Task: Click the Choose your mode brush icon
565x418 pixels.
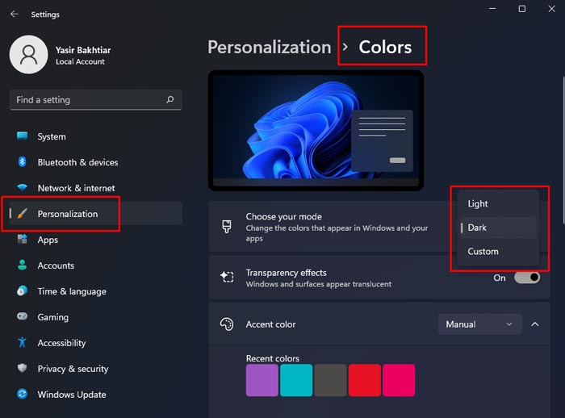Action: click(x=227, y=227)
